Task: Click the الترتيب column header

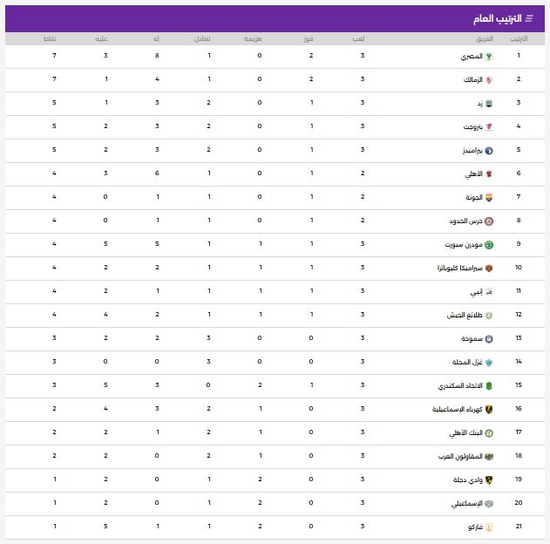Action: [519, 38]
